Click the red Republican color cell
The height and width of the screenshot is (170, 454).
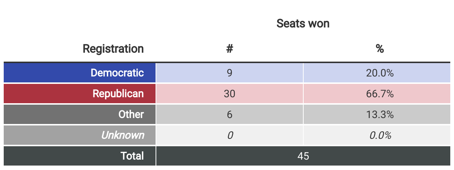click(80, 94)
